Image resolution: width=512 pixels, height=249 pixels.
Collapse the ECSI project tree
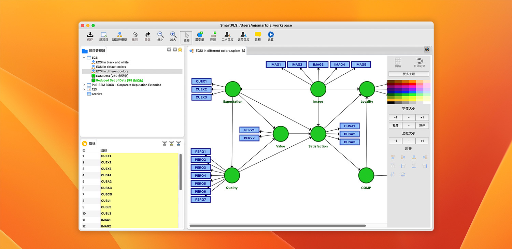point(84,58)
